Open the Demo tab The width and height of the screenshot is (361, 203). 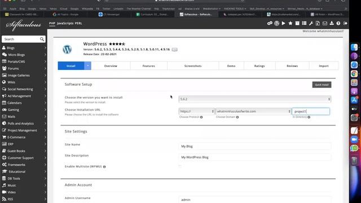(x=231, y=66)
